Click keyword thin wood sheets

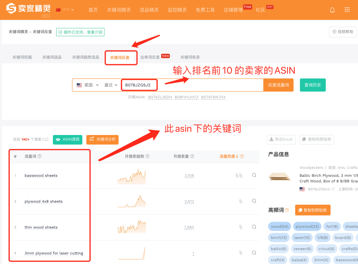[x=41, y=227]
